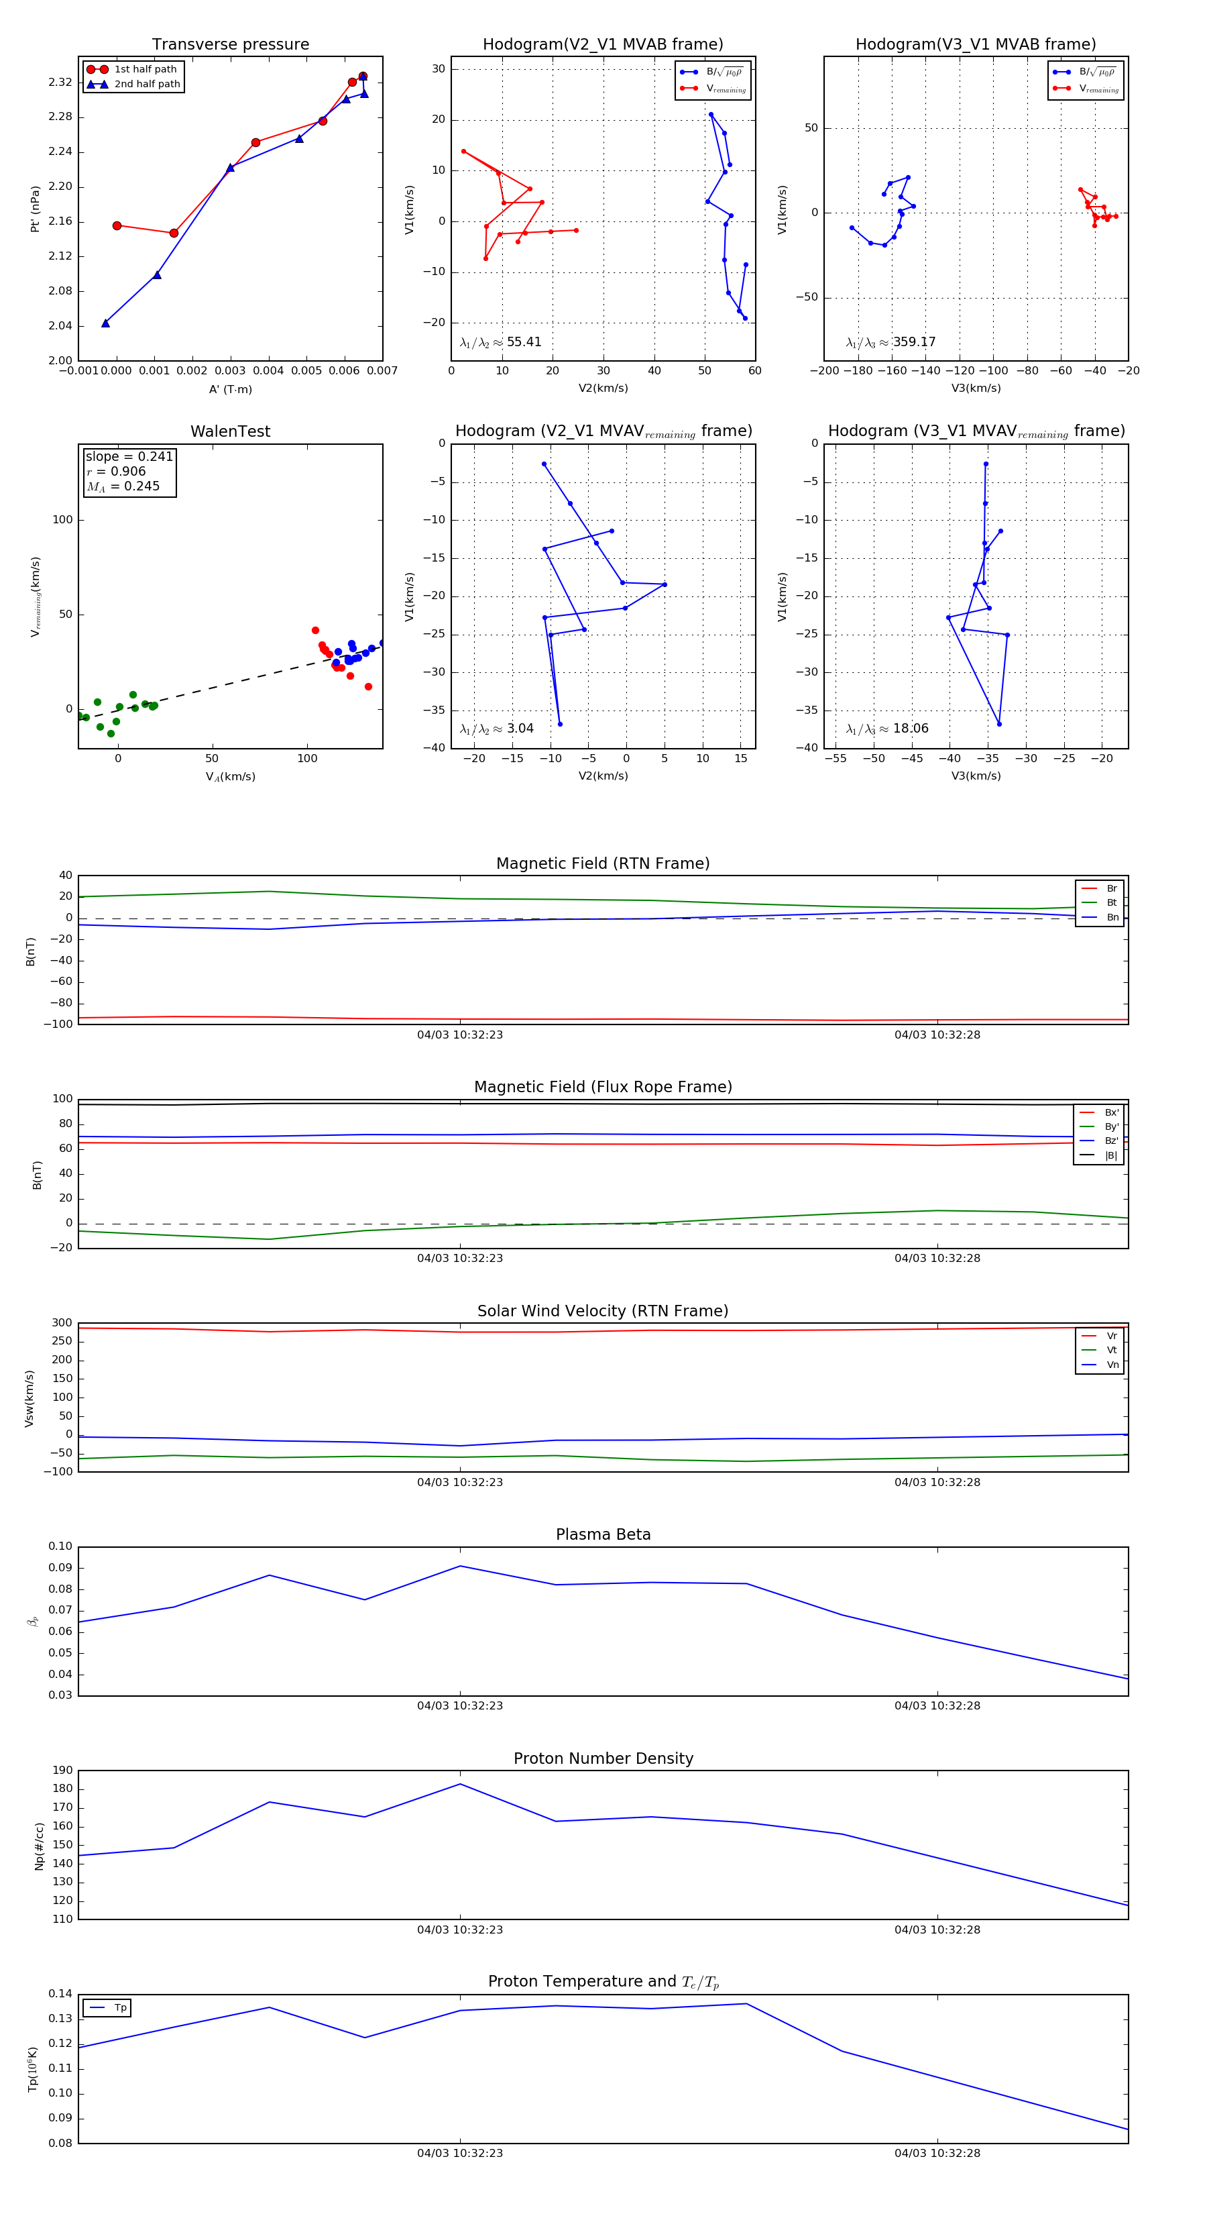This screenshot has height=2214, width=1207.
Task: Click '04/03 10:32:23' tick under Plasma Beta
Action: 459,1706
